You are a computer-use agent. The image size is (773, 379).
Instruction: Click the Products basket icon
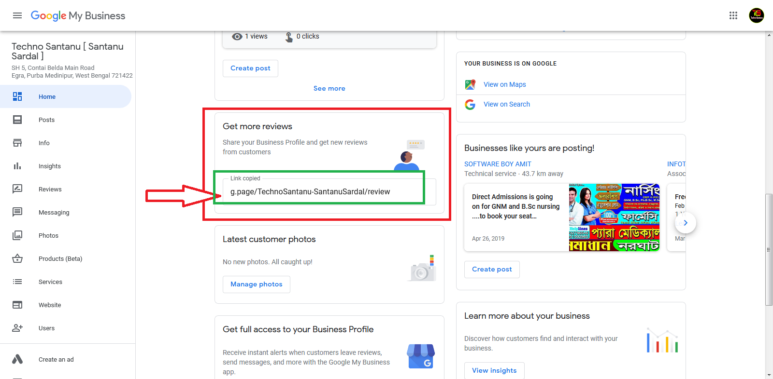(x=17, y=258)
